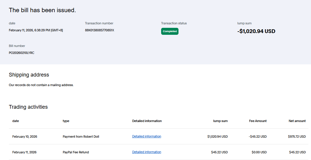Click the type column header

click(66, 121)
